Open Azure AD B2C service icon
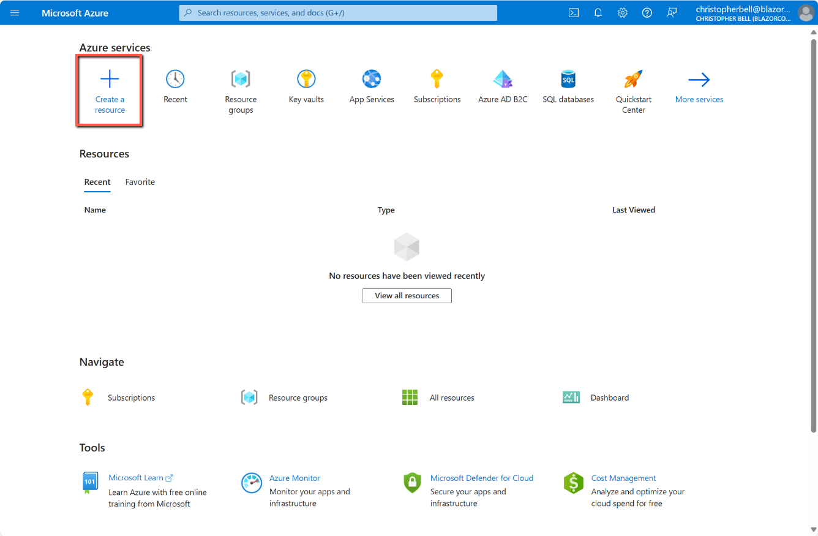This screenshot has width=818, height=536. (502, 79)
